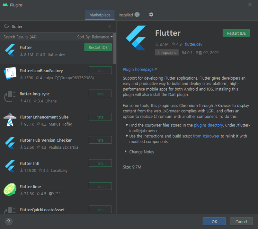
Task: Click the Lihaha vendor name
Action: click(x=51, y=101)
